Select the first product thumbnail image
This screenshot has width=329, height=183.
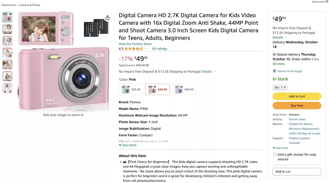click(x=7, y=17)
